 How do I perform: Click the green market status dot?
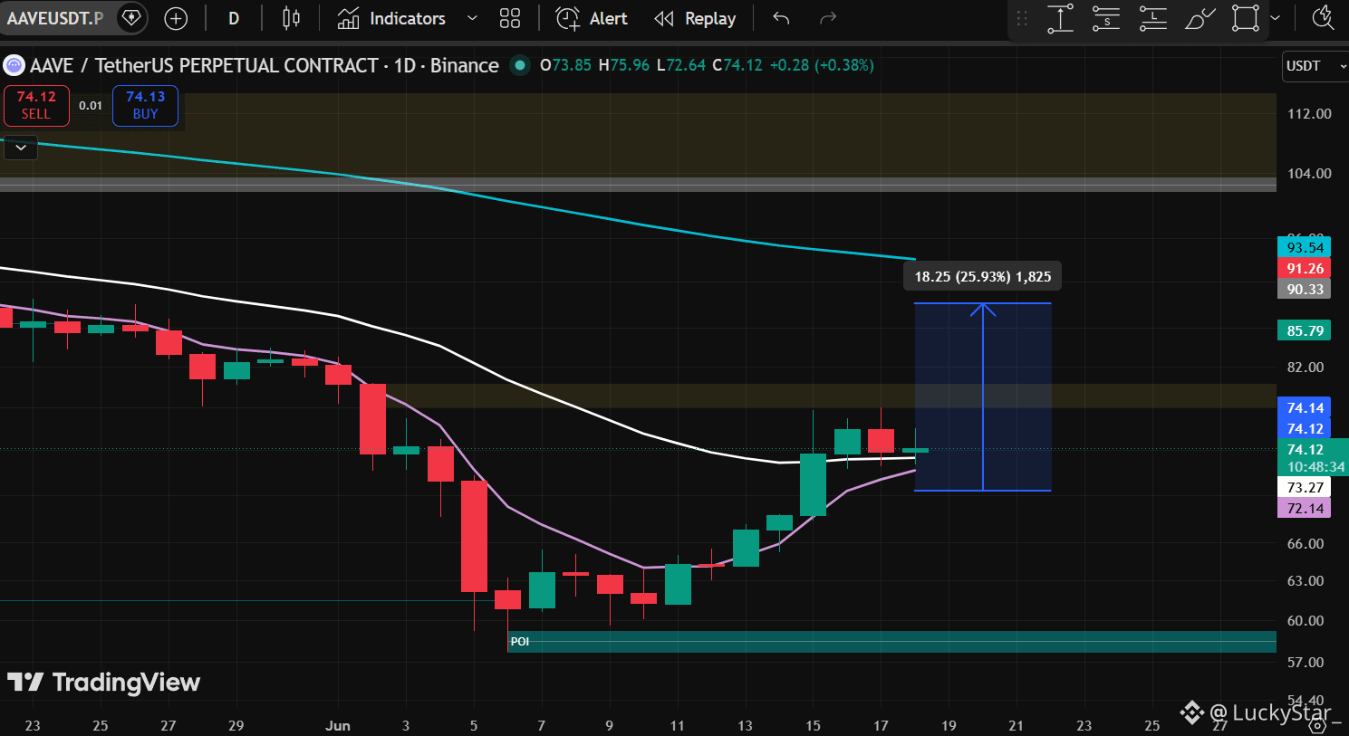519,65
